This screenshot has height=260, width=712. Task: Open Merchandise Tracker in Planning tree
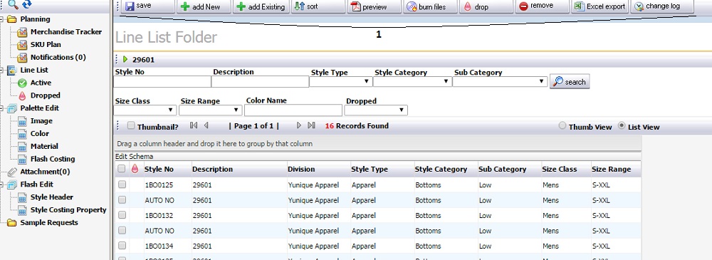click(x=66, y=32)
